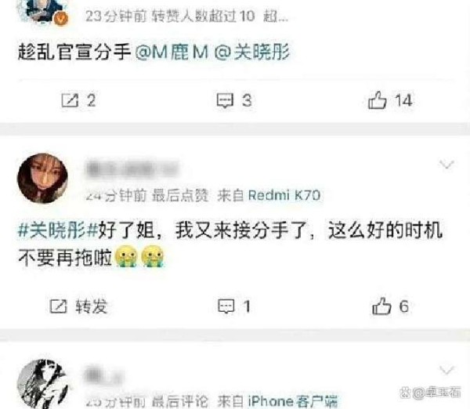The image size is (470, 409).
Task: Like the post with 14 thumbs up
Action: point(378,100)
